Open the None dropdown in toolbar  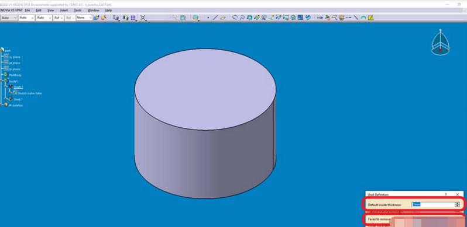click(84, 18)
